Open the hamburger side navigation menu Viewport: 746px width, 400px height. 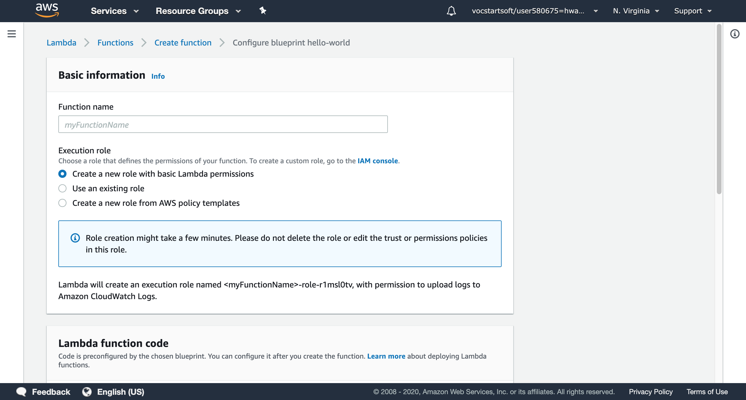[12, 34]
